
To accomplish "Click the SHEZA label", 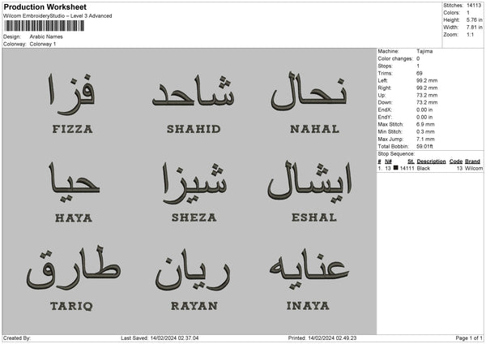I will point(194,217).
